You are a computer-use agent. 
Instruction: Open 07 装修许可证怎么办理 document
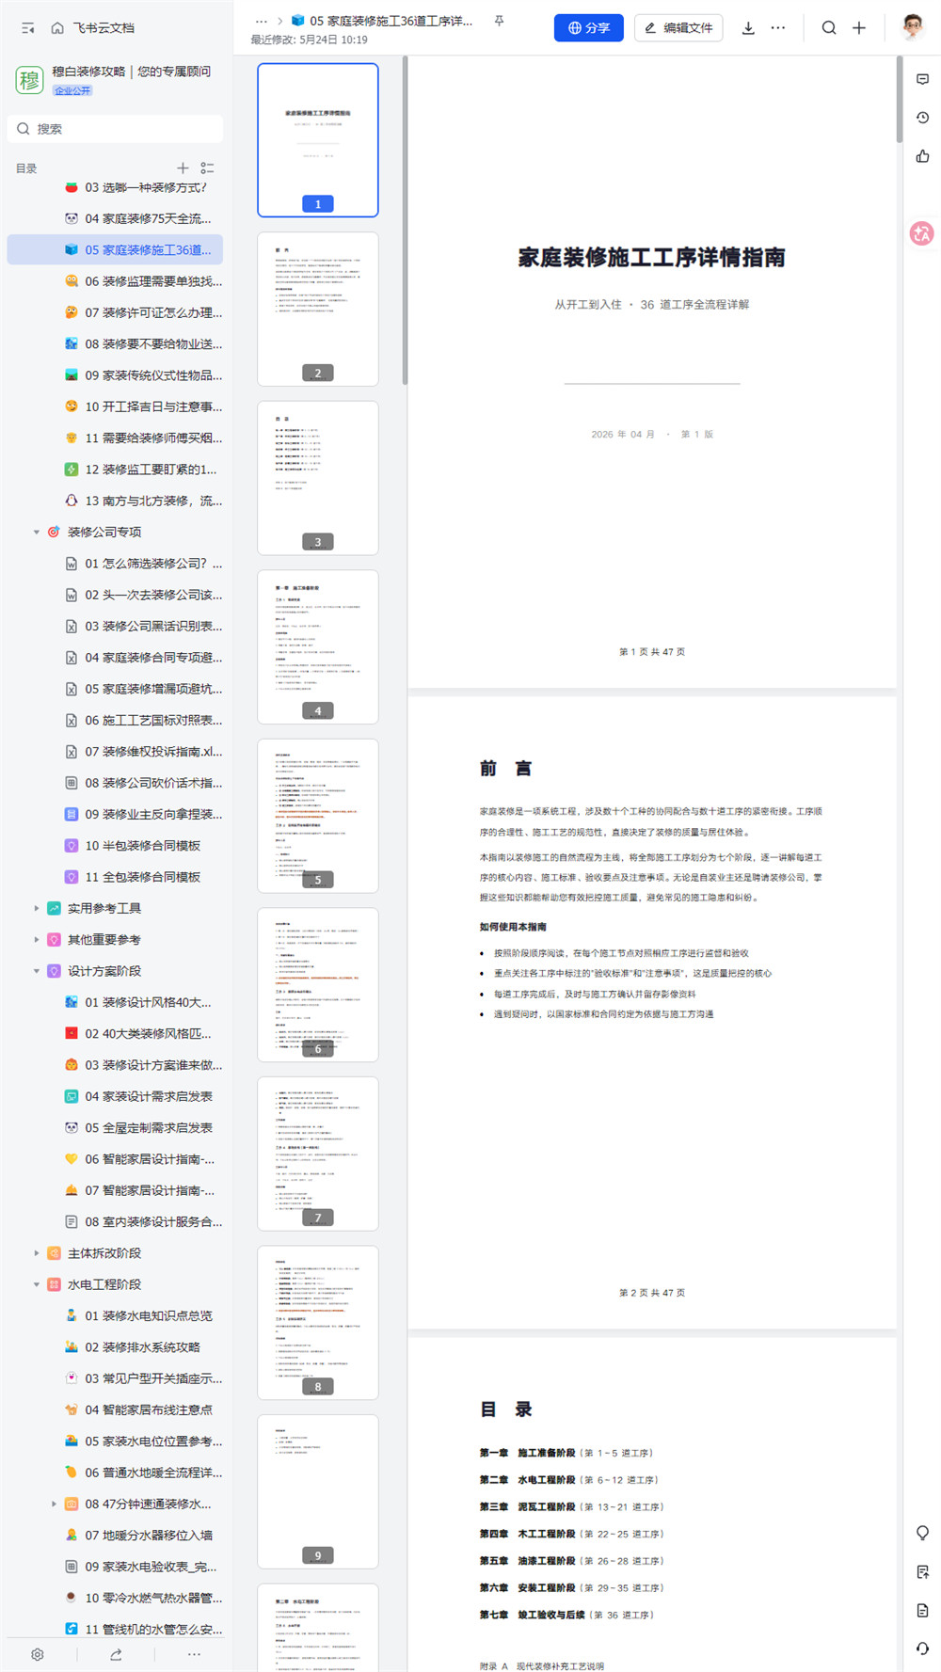coord(115,312)
